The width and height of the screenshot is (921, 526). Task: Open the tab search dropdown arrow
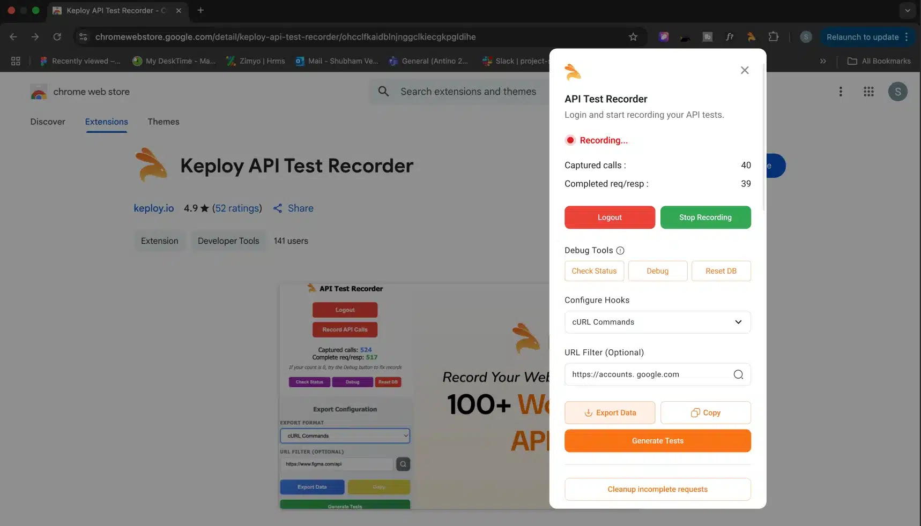click(907, 10)
